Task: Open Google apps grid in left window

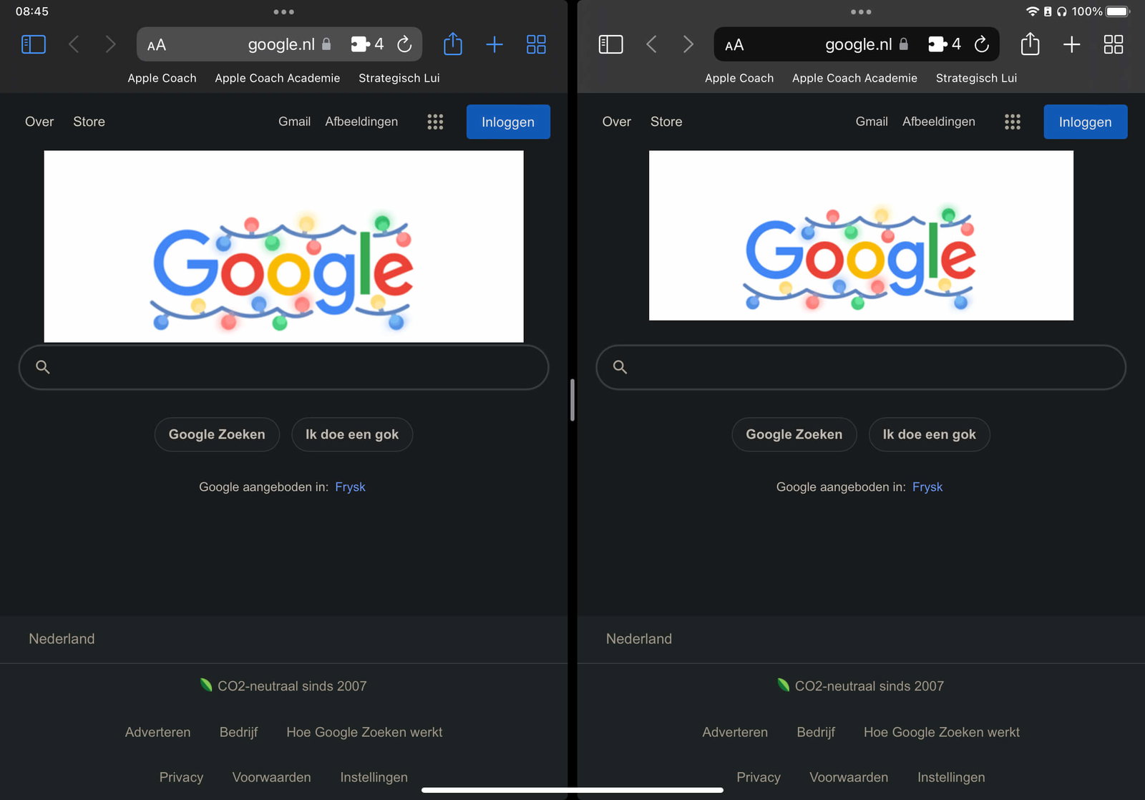Action: [x=435, y=122]
